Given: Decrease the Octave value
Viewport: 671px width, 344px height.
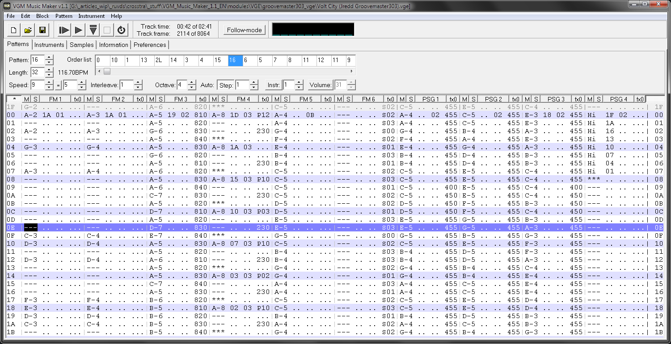Looking at the screenshot, I should tap(192, 87).
